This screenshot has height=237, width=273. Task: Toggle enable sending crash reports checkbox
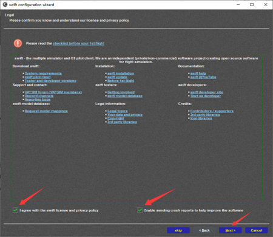[140, 210]
